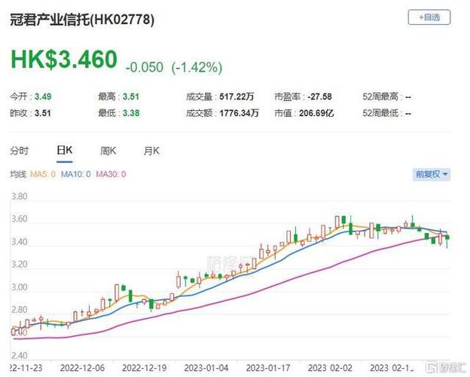Open the 前复权 dropdown
470x377 pixels.
[x=432, y=174]
